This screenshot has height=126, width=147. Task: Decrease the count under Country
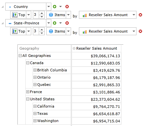[x=42, y=16]
